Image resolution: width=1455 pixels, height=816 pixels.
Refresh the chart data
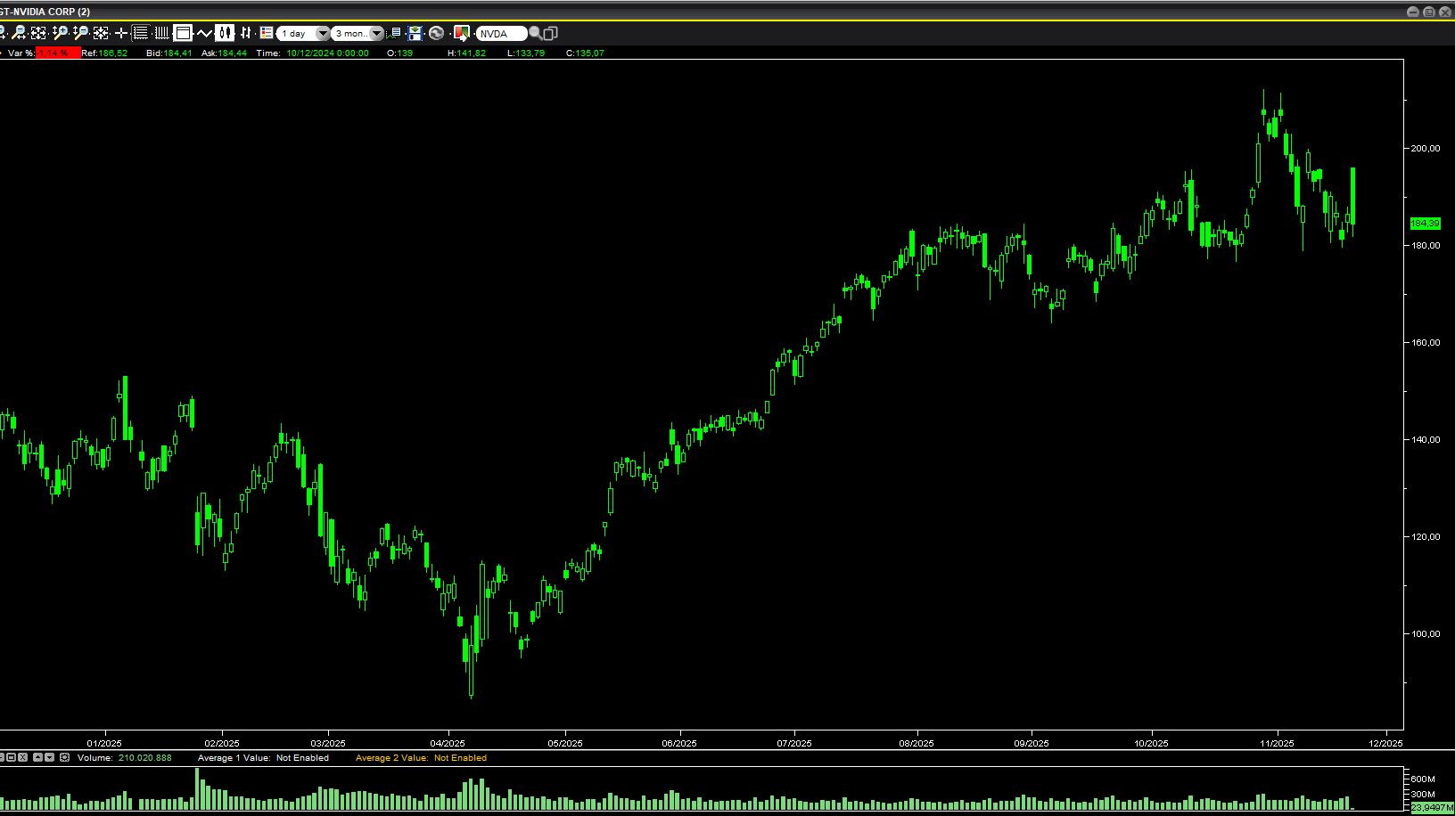436,33
